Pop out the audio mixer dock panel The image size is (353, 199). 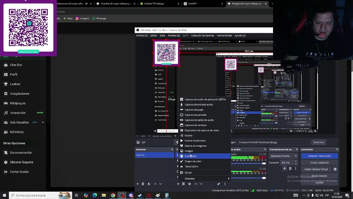pyautogui.click(x=265, y=150)
